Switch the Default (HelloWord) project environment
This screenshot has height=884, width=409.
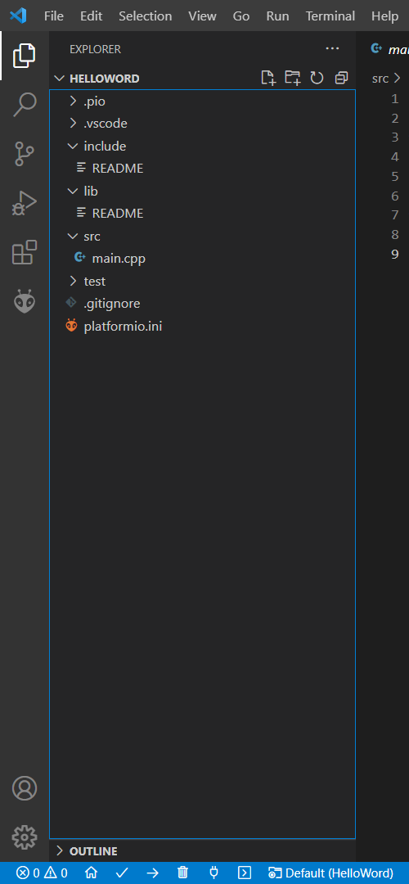point(330,873)
